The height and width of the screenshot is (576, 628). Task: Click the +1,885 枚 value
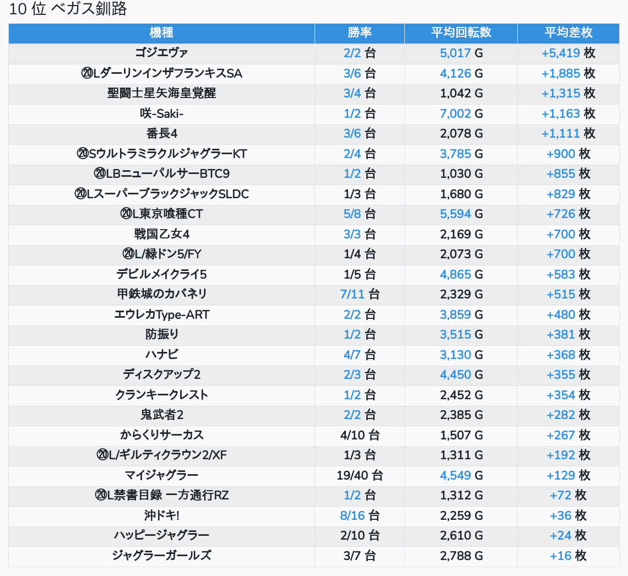[569, 74]
